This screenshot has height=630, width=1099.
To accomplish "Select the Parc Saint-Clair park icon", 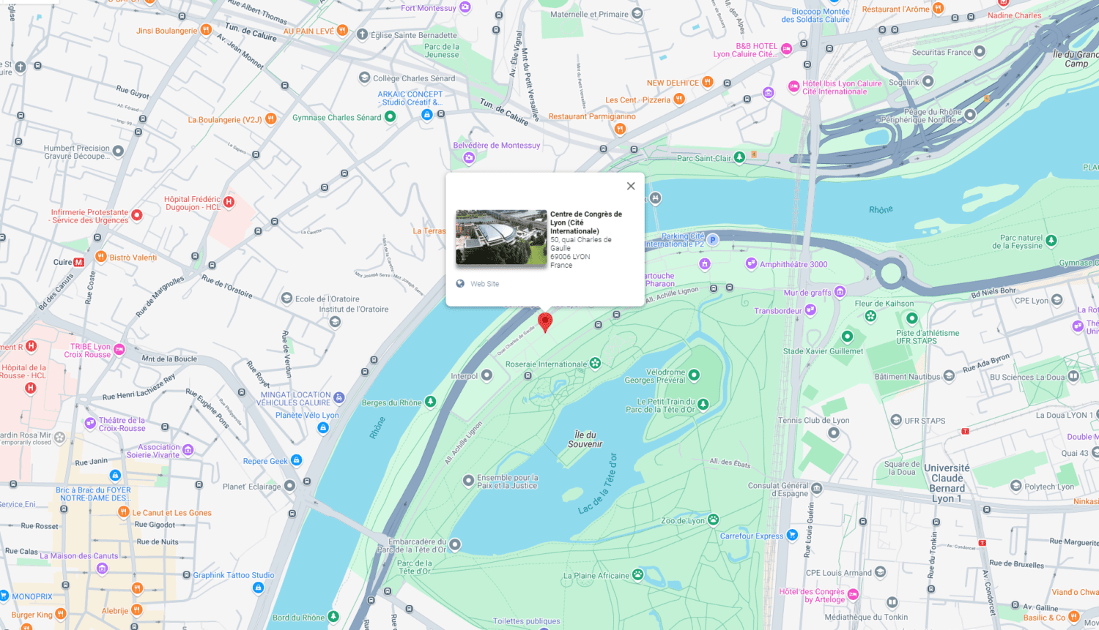I will tap(739, 157).
